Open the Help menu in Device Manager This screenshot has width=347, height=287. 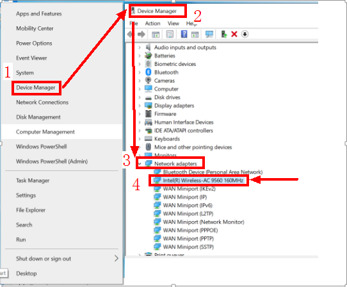tap(191, 24)
